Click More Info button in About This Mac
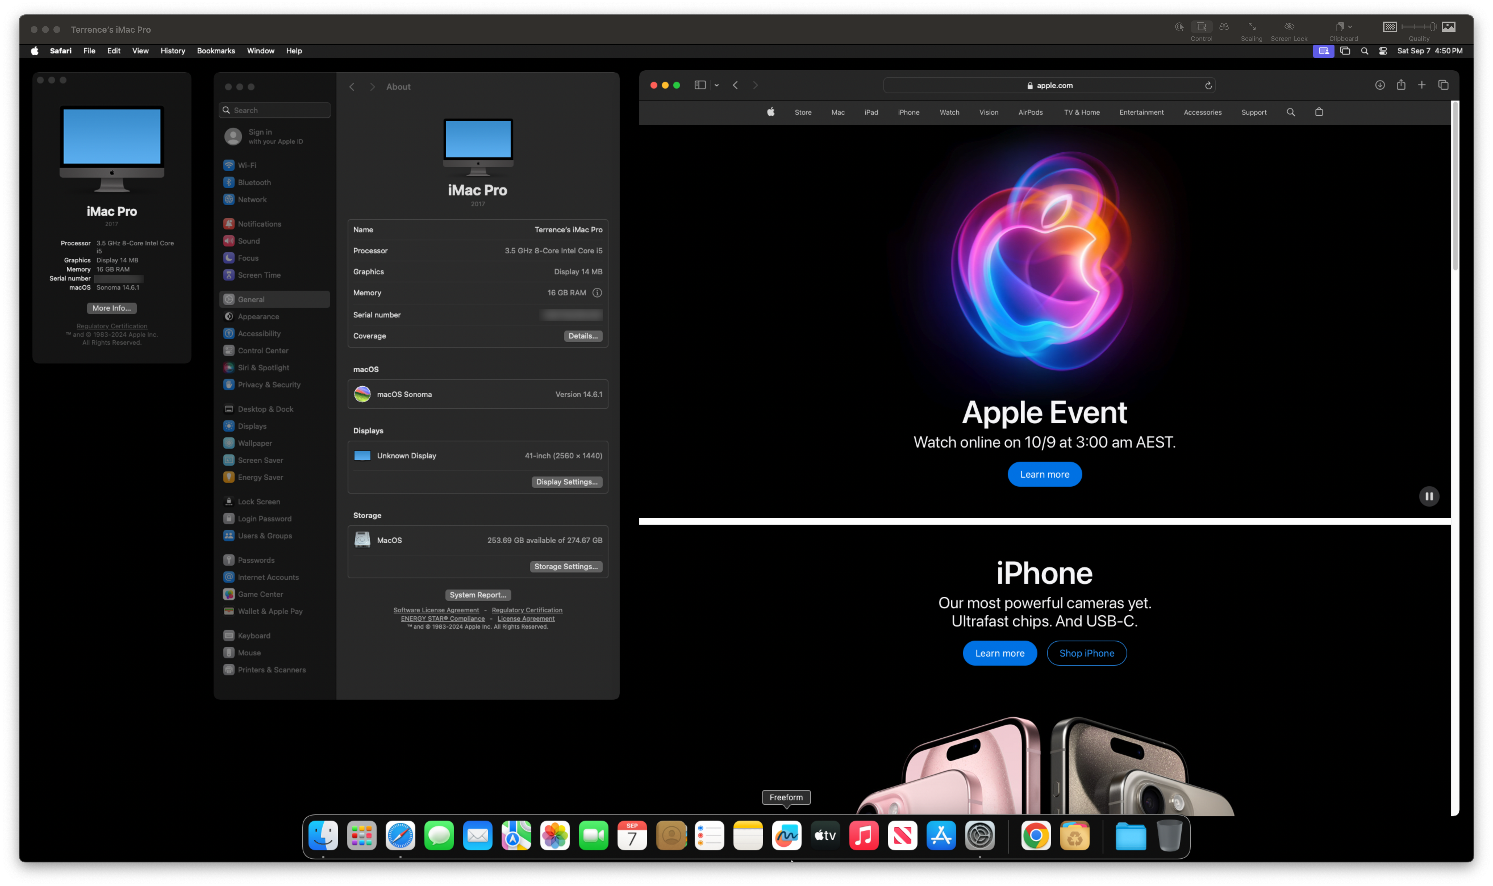 (112, 308)
